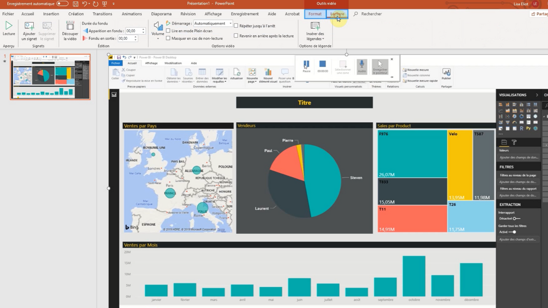Click the Pause icon in recorder toolbar
Image resolution: width=548 pixels, height=308 pixels.
tap(306, 64)
